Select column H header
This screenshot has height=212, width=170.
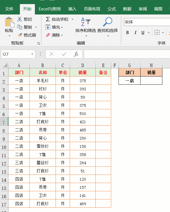151,65
